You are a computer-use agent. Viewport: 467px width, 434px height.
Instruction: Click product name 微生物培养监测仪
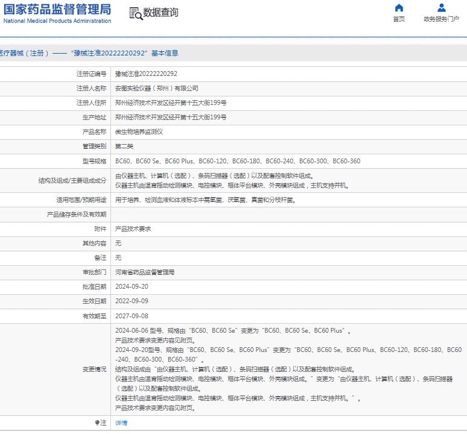pos(139,132)
